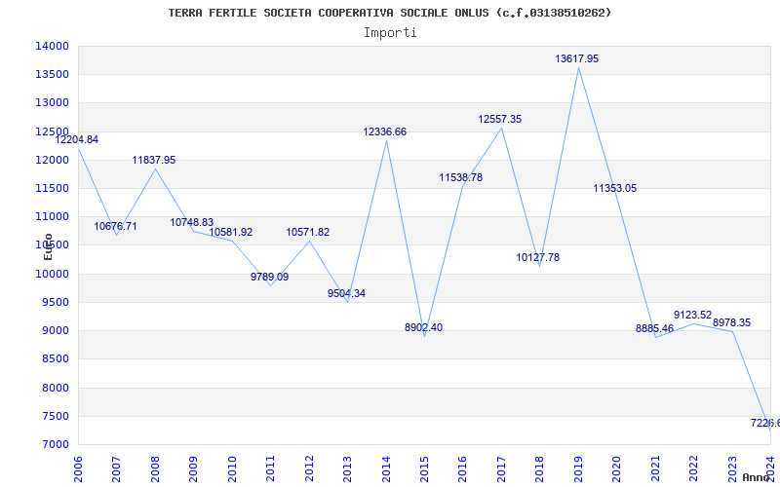Image resolution: width=780 pixels, height=487 pixels.
Task: Click x-axis year 2022
Action: (x=694, y=468)
